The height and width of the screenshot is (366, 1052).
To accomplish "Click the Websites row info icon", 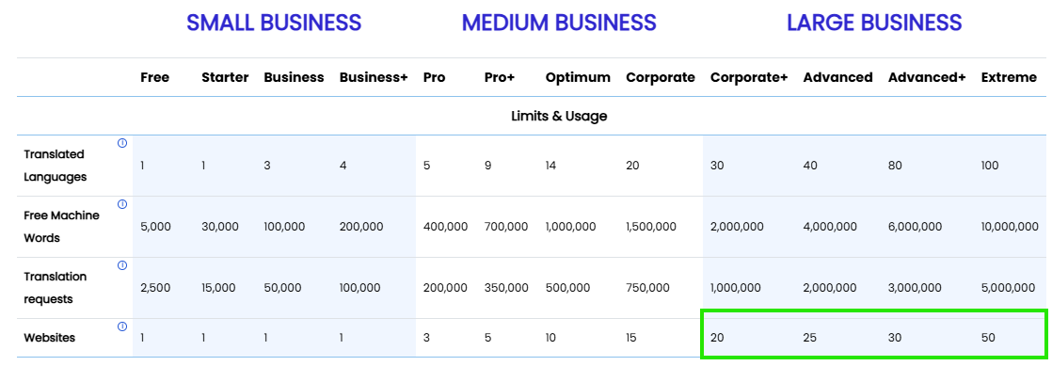I will 122,326.
